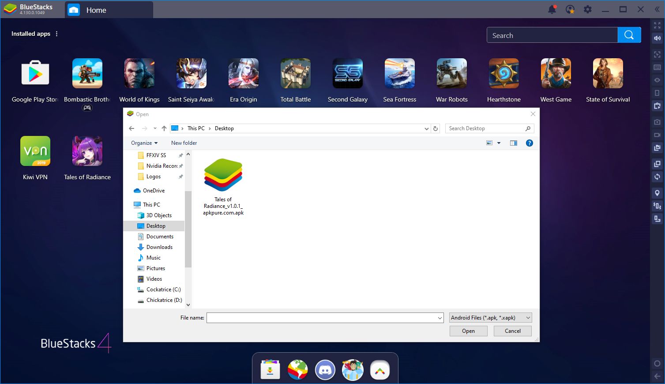Open Era Origin game icon
Viewport: 665px width, 384px height.
click(x=244, y=73)
